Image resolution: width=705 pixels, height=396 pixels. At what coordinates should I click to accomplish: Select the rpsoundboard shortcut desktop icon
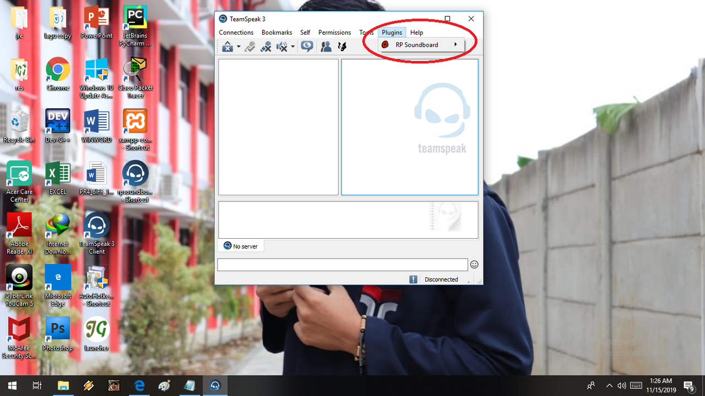(x=135, y=182)
